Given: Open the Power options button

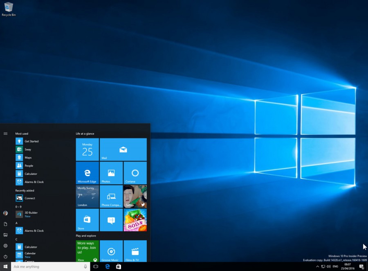Looking at the screenshot, I should click(x=5, y=256).
